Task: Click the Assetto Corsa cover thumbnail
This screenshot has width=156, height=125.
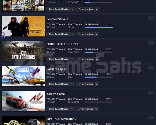Action: 23,101
